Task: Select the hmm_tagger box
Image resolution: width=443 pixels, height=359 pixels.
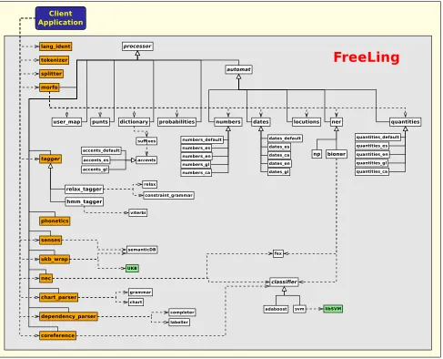Action: (x=85, y=201)
